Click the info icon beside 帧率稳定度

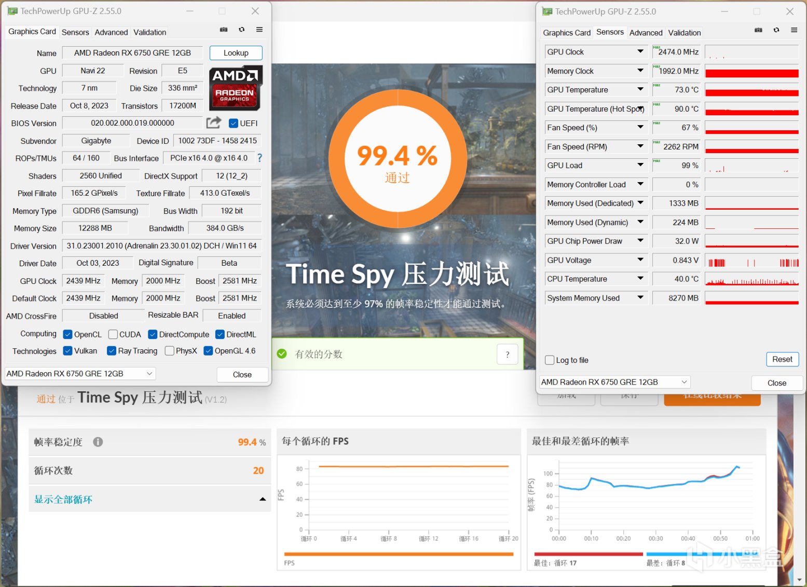point(98,442)
